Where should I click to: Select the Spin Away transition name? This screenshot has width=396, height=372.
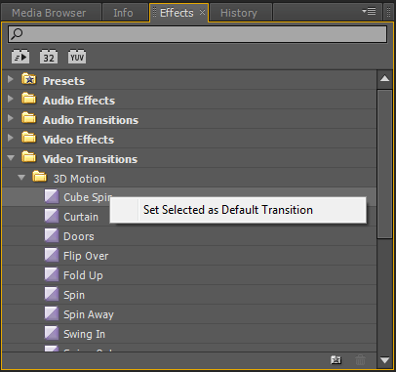pos(89,314)
